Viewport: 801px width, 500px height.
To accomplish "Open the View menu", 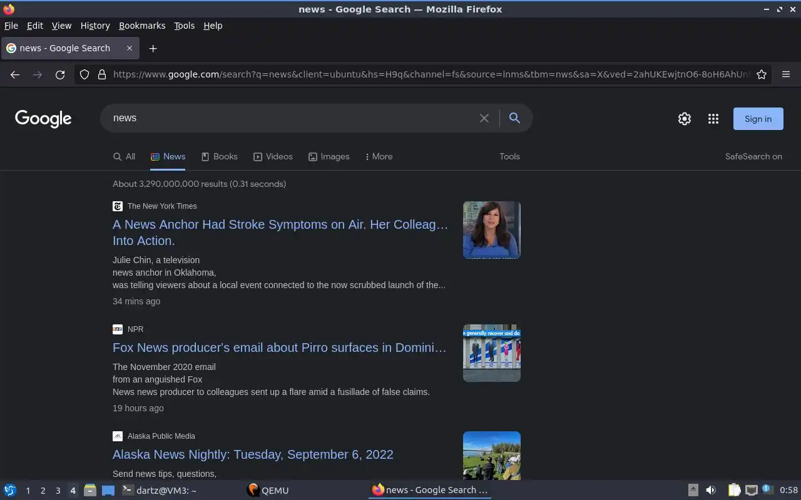I will pos(61,26).
